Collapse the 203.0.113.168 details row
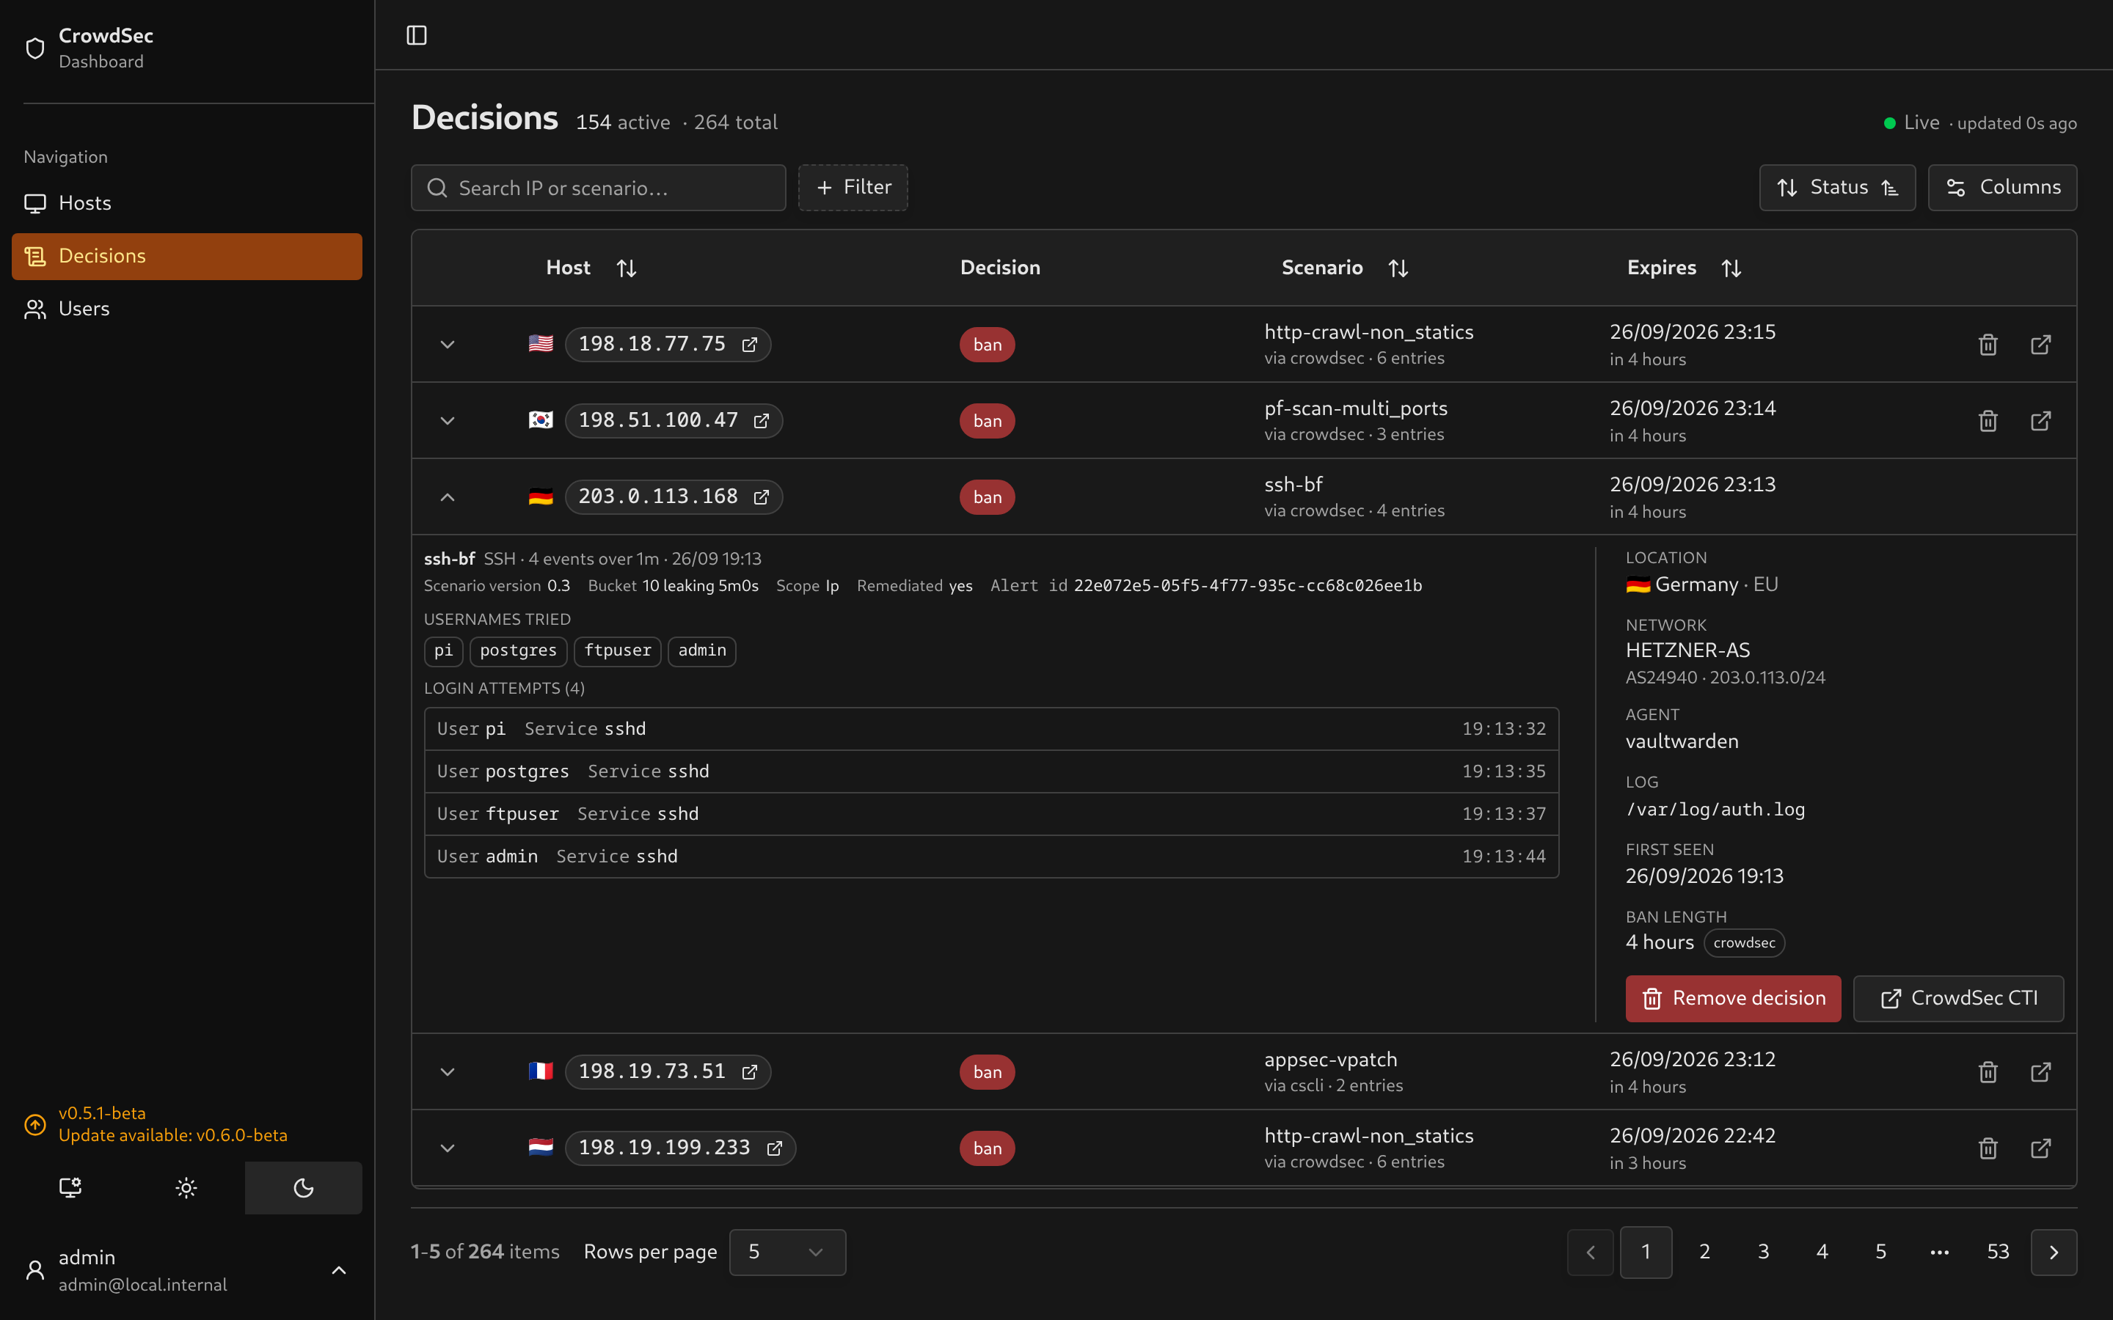 447,496
